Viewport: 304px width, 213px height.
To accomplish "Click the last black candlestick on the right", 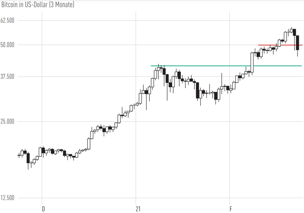I will pyautogui.click(x=297, y=42).
